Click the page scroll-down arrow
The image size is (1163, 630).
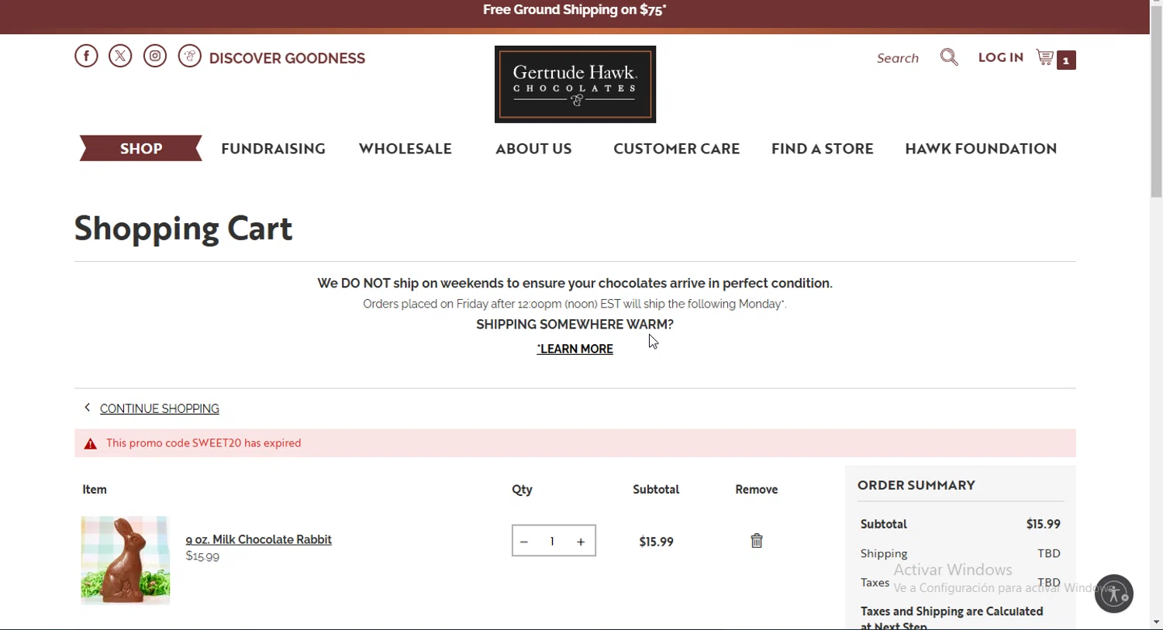pyautogui.click(x=1156, y=622)
